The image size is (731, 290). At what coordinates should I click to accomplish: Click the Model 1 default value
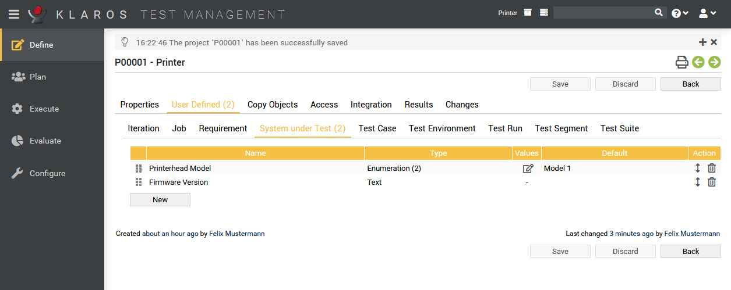(x=557, y=168)
